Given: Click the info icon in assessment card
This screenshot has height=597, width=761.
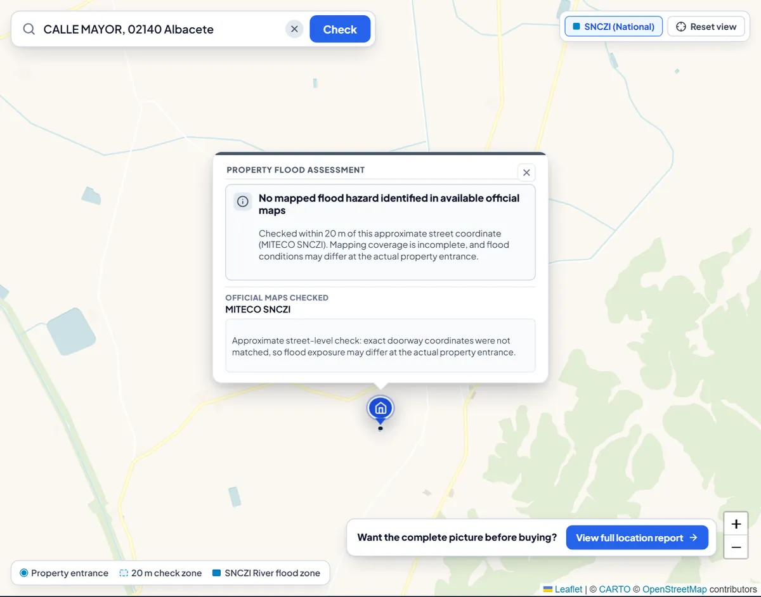Looking at the screenshot, I should pos(243,202).
